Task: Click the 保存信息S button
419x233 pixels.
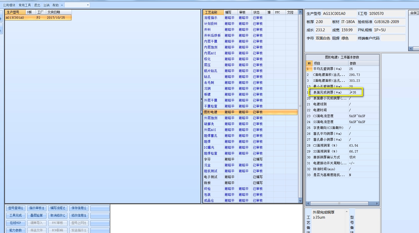Action: (79, 208)
